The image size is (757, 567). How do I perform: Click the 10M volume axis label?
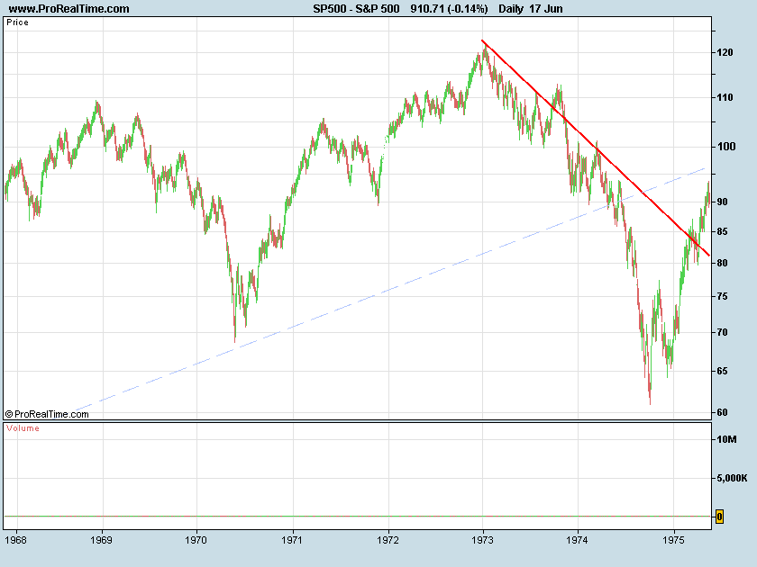(726, 439)
